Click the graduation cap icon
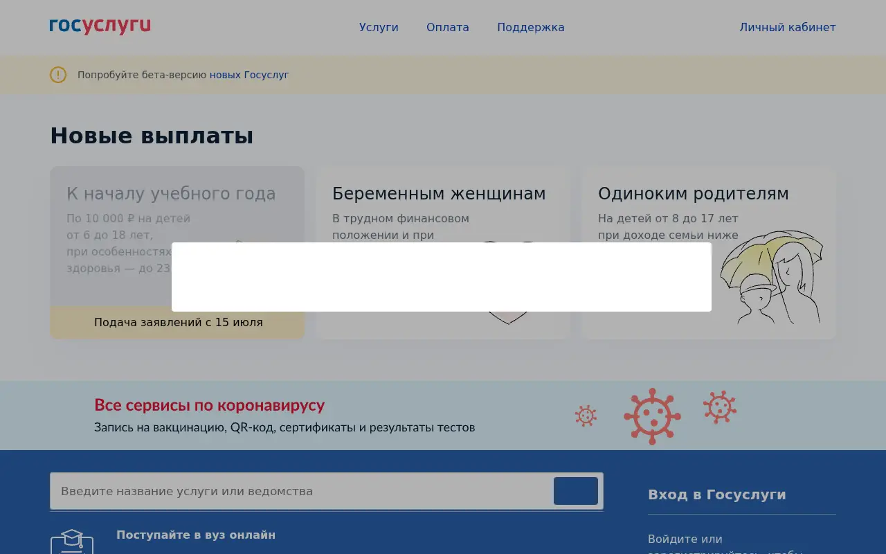Viewport: 886px width, 554px height. 72,542
